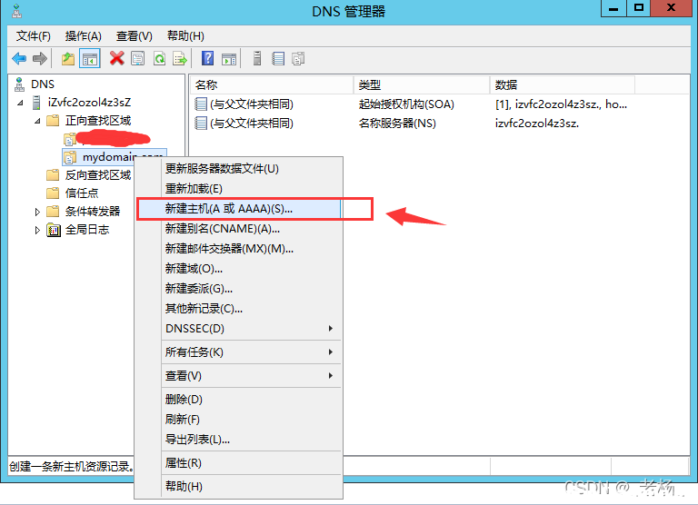
Task: Click the Export list toolbar icon
Action: tap(180, 58)
